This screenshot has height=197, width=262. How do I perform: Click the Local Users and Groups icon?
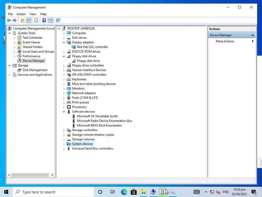click(x=19, y=52)
